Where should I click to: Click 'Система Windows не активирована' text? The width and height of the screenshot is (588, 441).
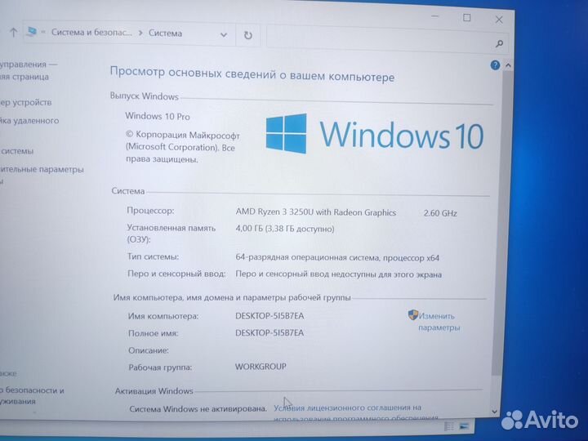point(198,409)
